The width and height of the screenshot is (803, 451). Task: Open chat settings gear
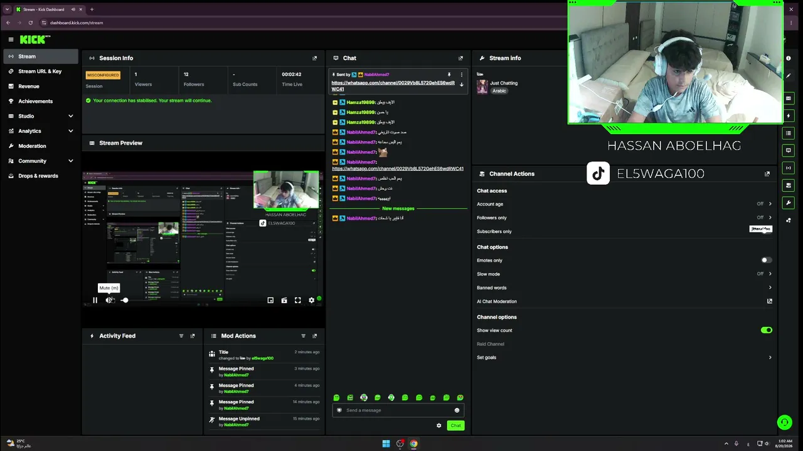point(439,425)
